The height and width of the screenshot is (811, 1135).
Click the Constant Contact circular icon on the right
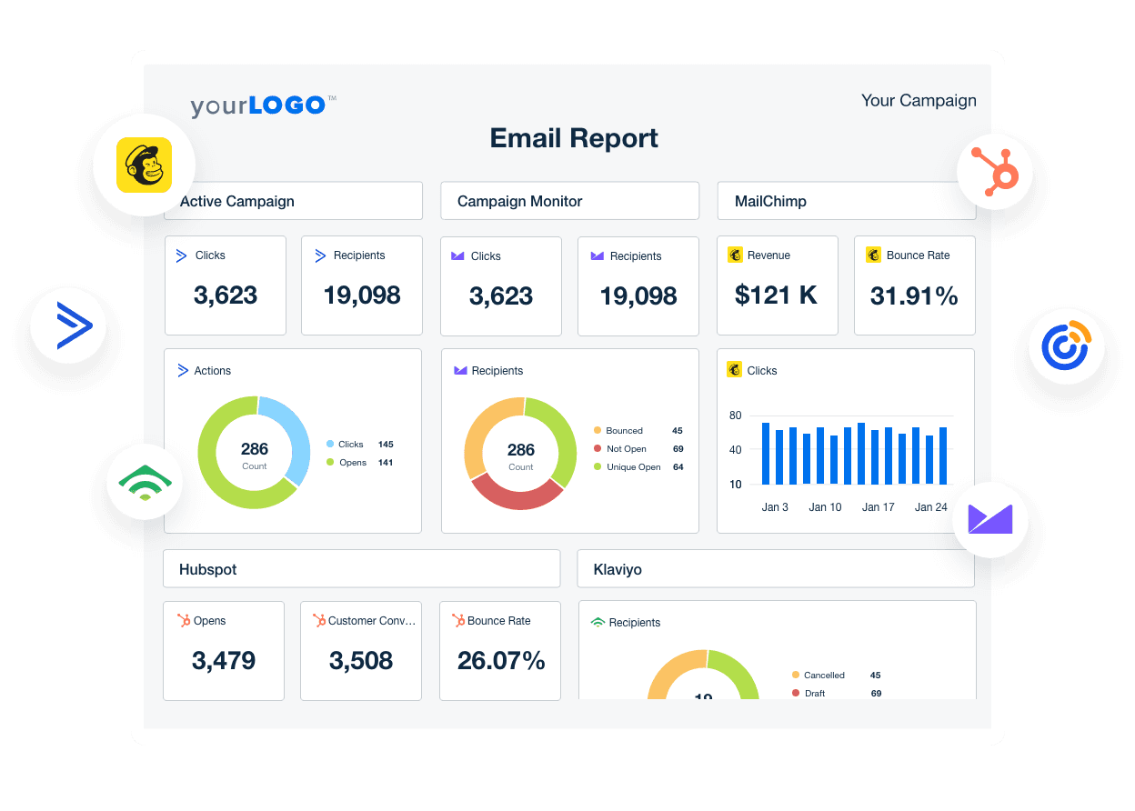1066,346
